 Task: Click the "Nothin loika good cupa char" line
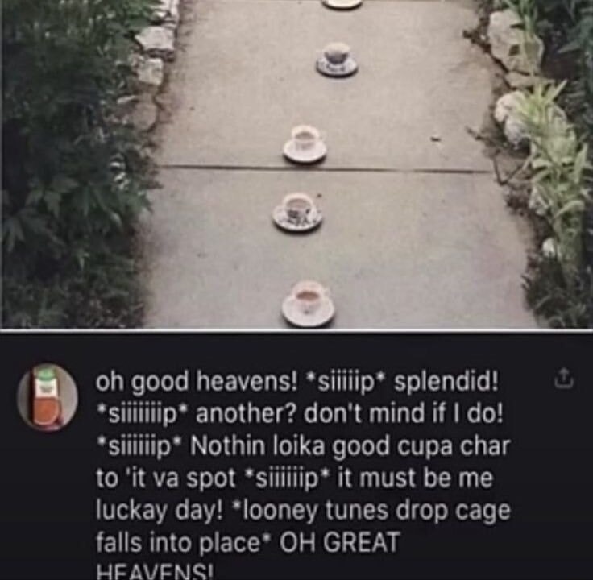pos(350,446)
